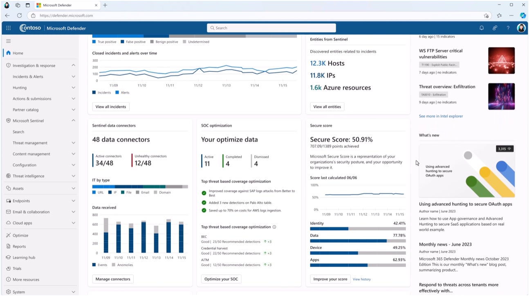
Task: Click the browser back arrow
Action: point(7,16)
